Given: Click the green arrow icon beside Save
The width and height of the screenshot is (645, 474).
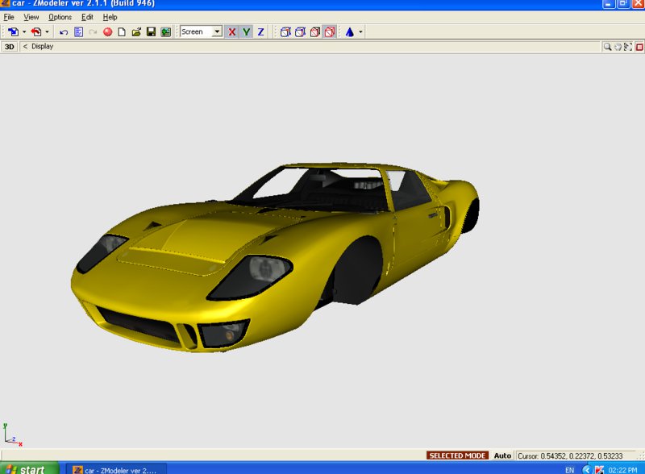Looking at the screenshot, I should pyautogui.click(x=166, y=32).
